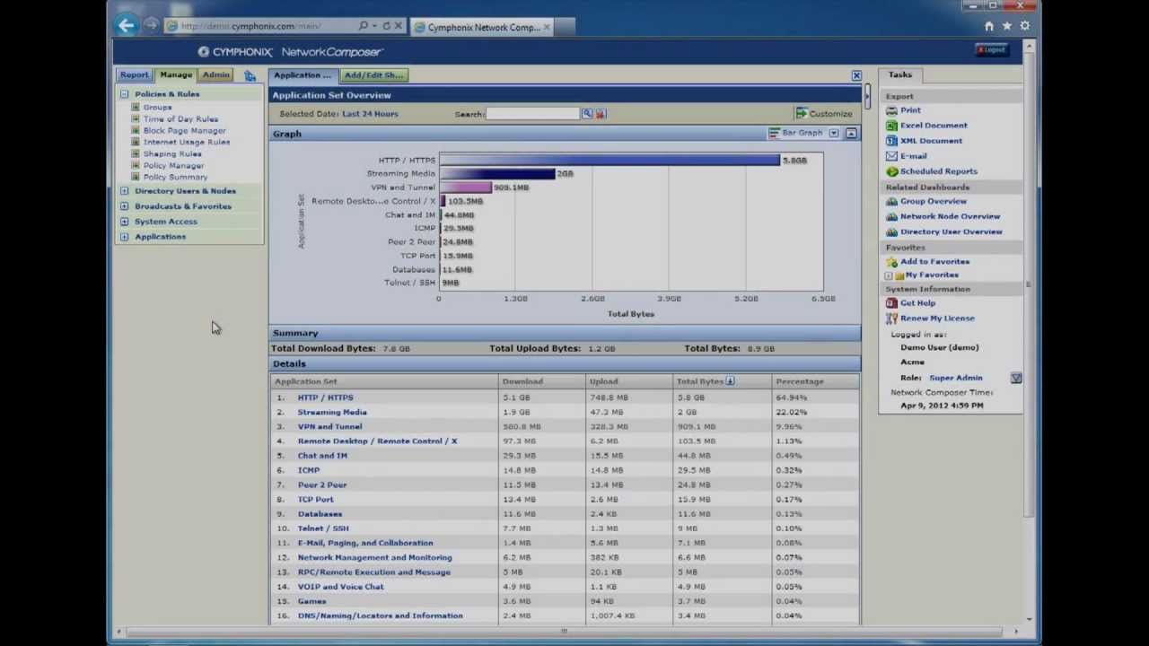This screenshot has width=1149, height=646.
Task: Click the Policy Manager icon
Action: pyautogui.click(x=136, y=165)
